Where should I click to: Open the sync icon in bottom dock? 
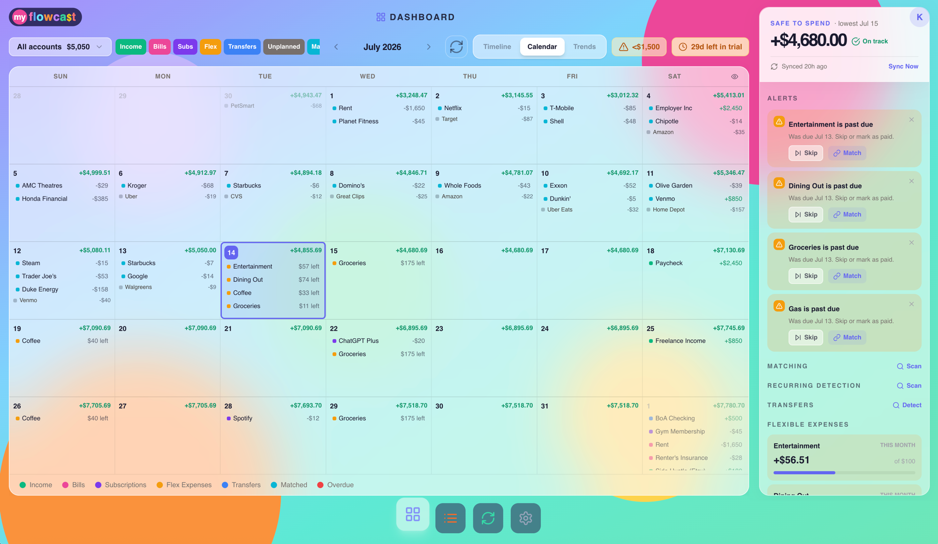tap(488, 518)
